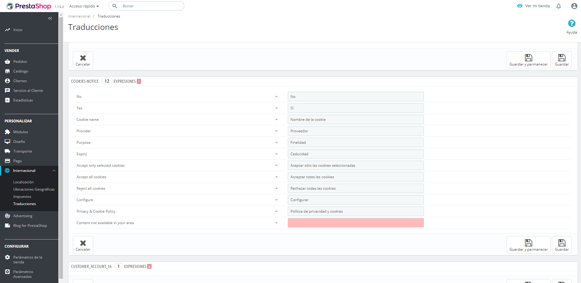Go to Pedidos in the sidebar

tap(20, 62)
